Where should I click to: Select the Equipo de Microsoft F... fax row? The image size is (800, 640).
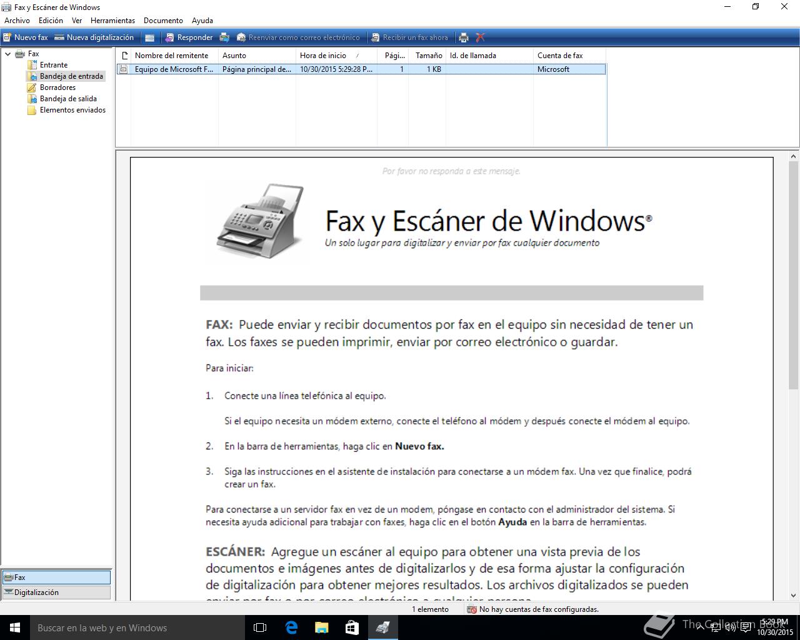(361, 69)
